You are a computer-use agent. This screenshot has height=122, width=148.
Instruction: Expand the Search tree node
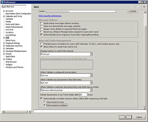[4, 54]
